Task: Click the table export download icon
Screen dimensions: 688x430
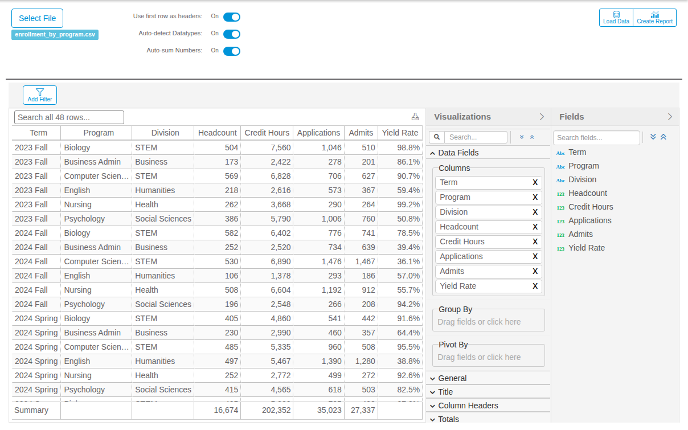Action: 415,117
